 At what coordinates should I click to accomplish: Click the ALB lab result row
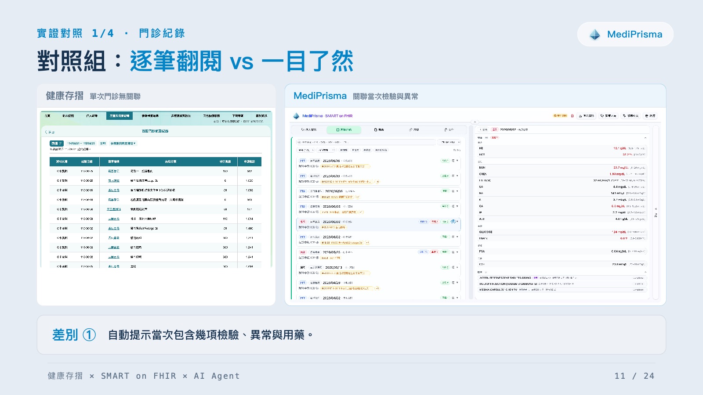(x=562, y=219)
